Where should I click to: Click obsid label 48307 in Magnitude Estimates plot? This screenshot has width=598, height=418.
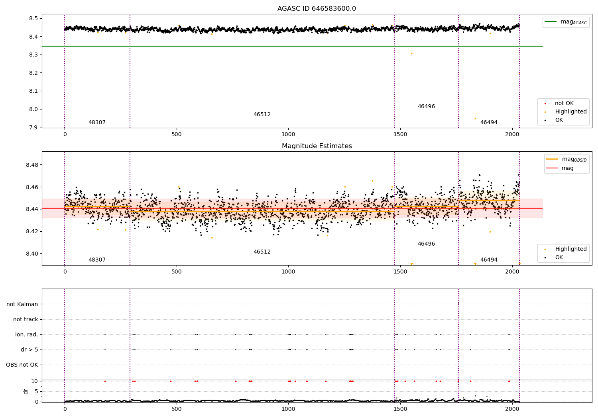point(97,260)
